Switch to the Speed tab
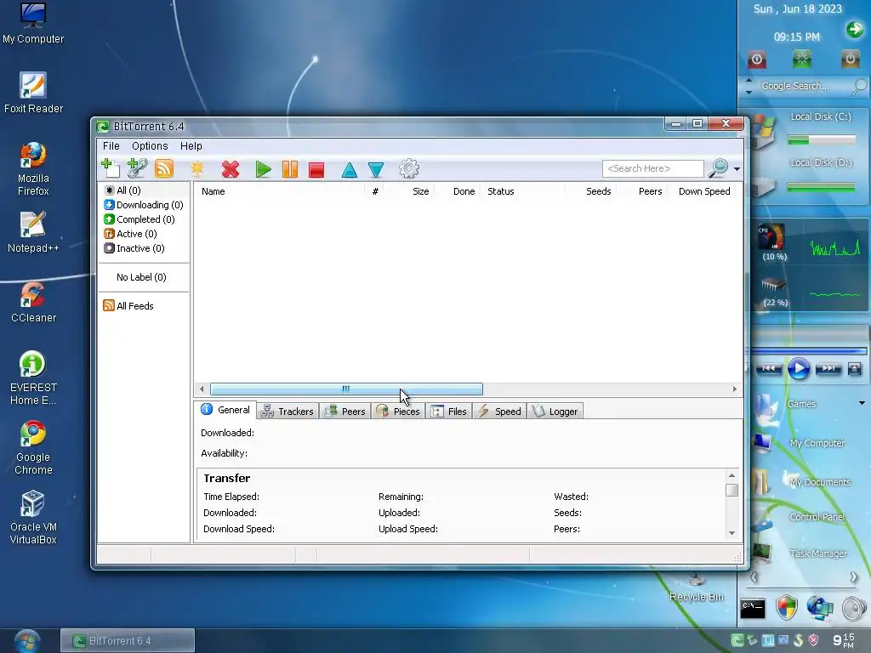This screenshot has height=653, width=871. click(499, 411)
